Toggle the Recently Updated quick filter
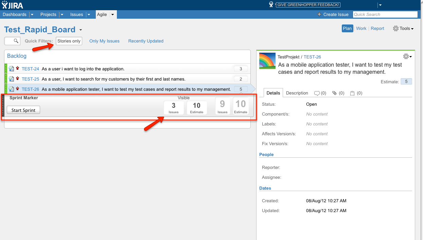 coord(146,41)
